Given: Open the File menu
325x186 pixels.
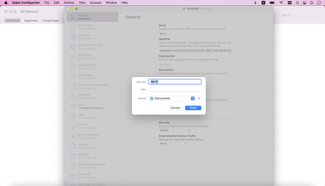Looking at the screenshot, I should coord(47,3).
